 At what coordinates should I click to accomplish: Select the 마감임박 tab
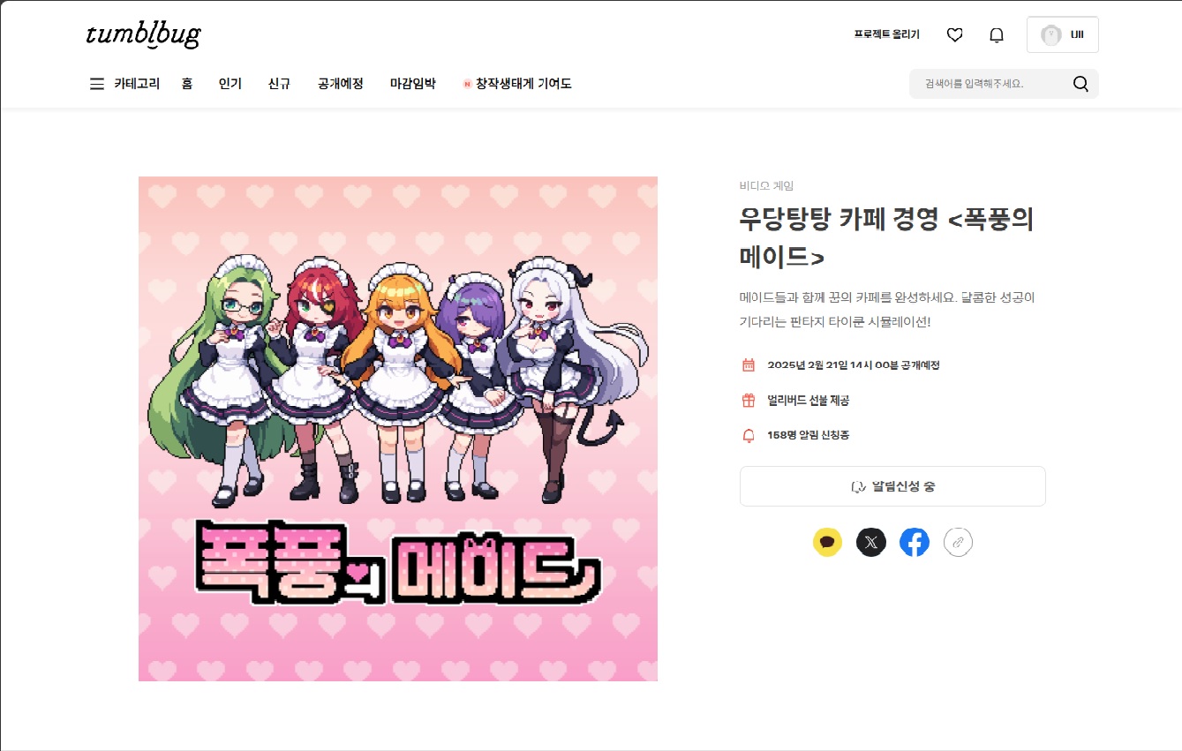(413, 84)
